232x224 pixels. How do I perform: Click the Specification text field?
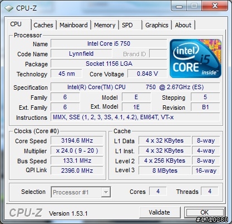pyautogui.click(x=135, y=87)
